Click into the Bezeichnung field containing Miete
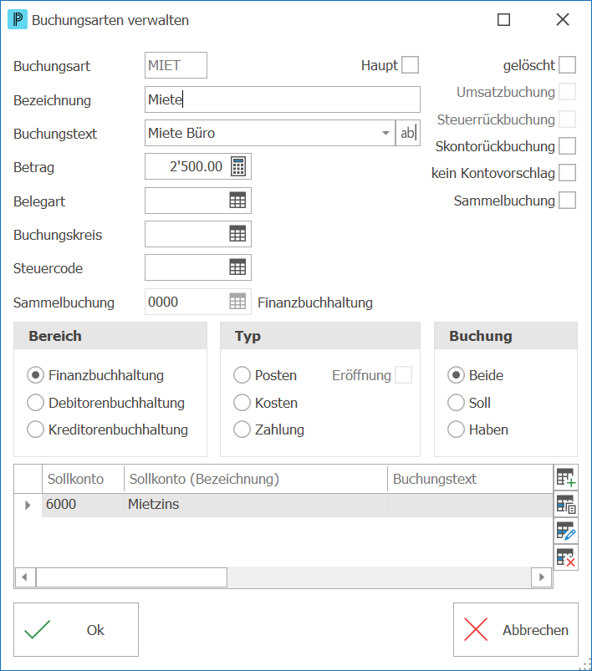 283,99
